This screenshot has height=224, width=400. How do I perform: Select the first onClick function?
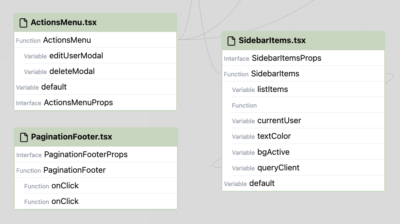[x=65, y=186]
